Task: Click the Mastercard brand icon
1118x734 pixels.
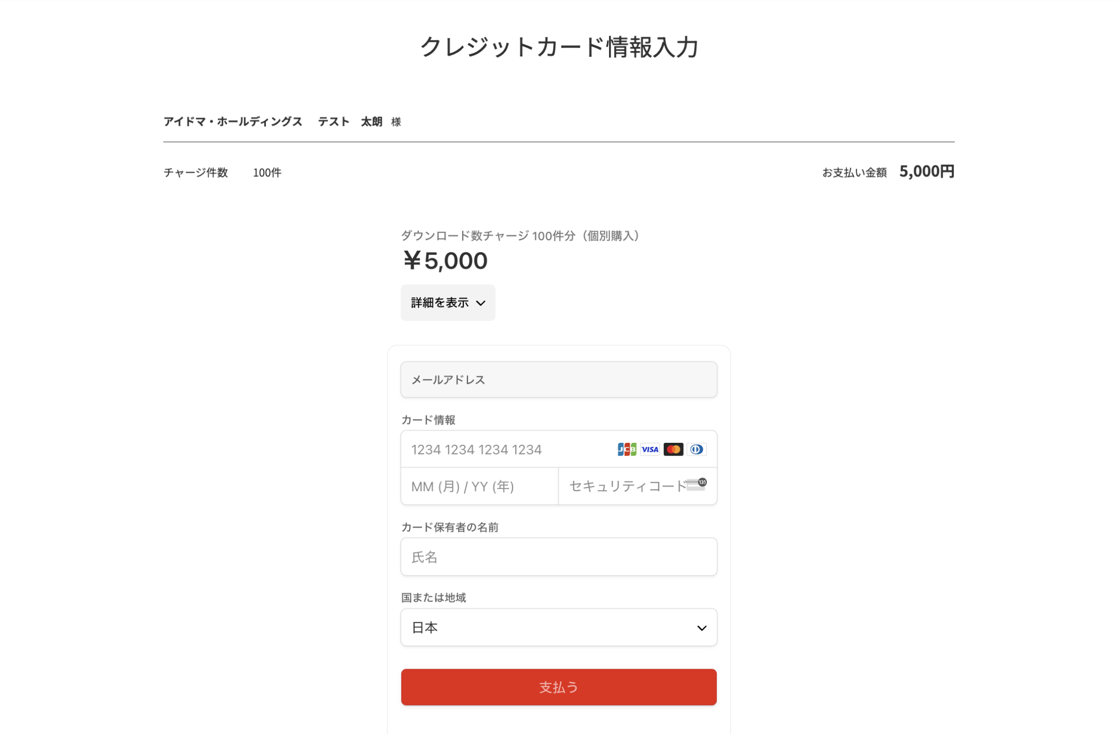Action: [673, 449]
